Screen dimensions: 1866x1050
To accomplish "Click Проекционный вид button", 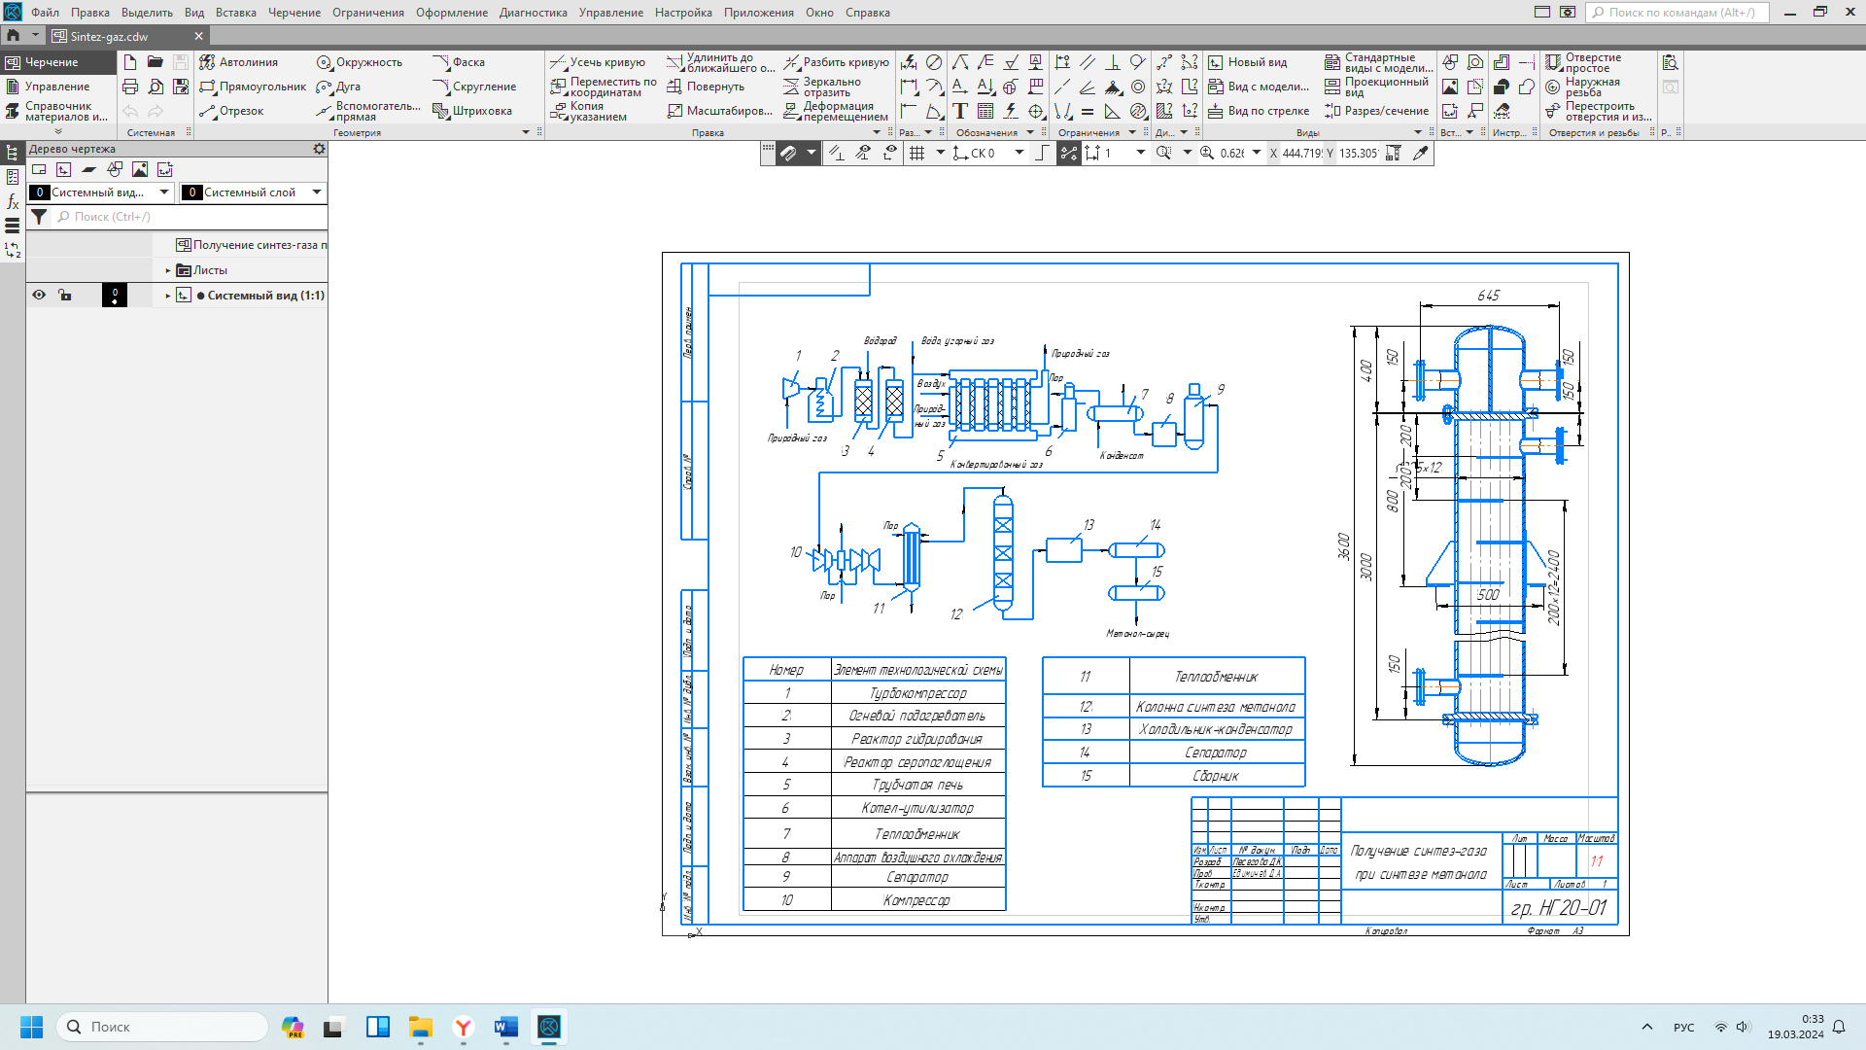I will point(1376,87).
